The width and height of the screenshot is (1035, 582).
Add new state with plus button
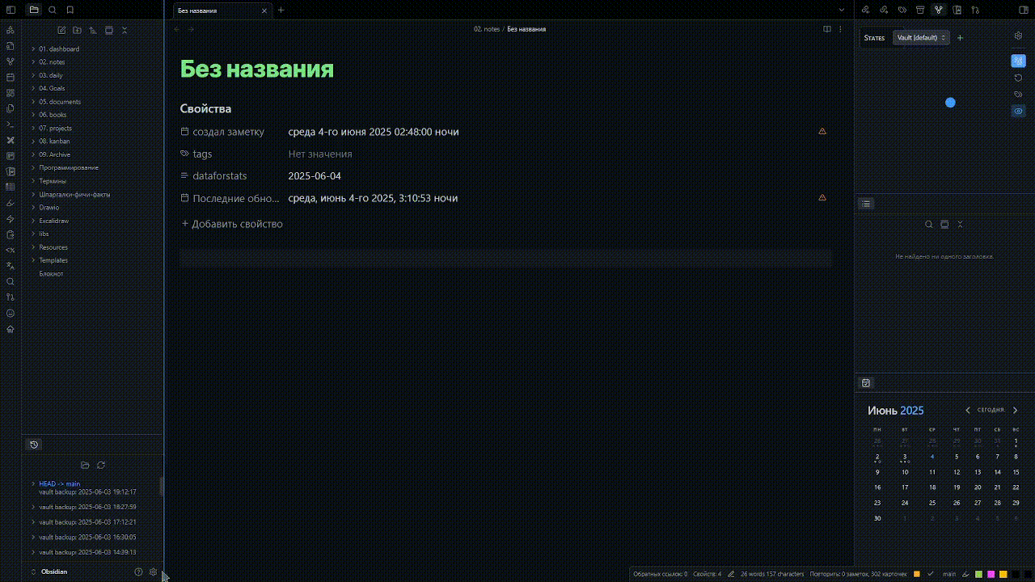tap(960, 38)
